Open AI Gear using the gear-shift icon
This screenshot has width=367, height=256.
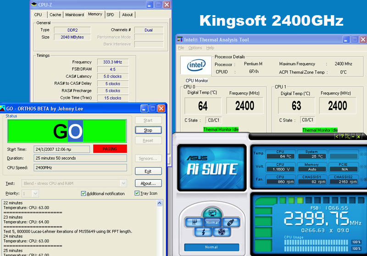point(195,223)
